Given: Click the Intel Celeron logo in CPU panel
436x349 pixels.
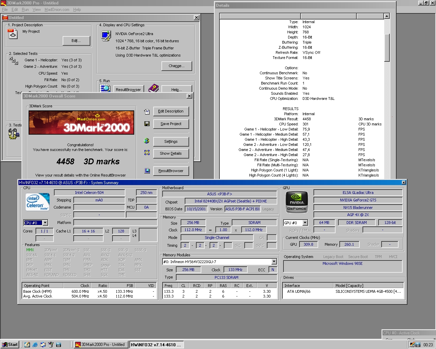Looking at the screenshot, I should click(37, 202).
